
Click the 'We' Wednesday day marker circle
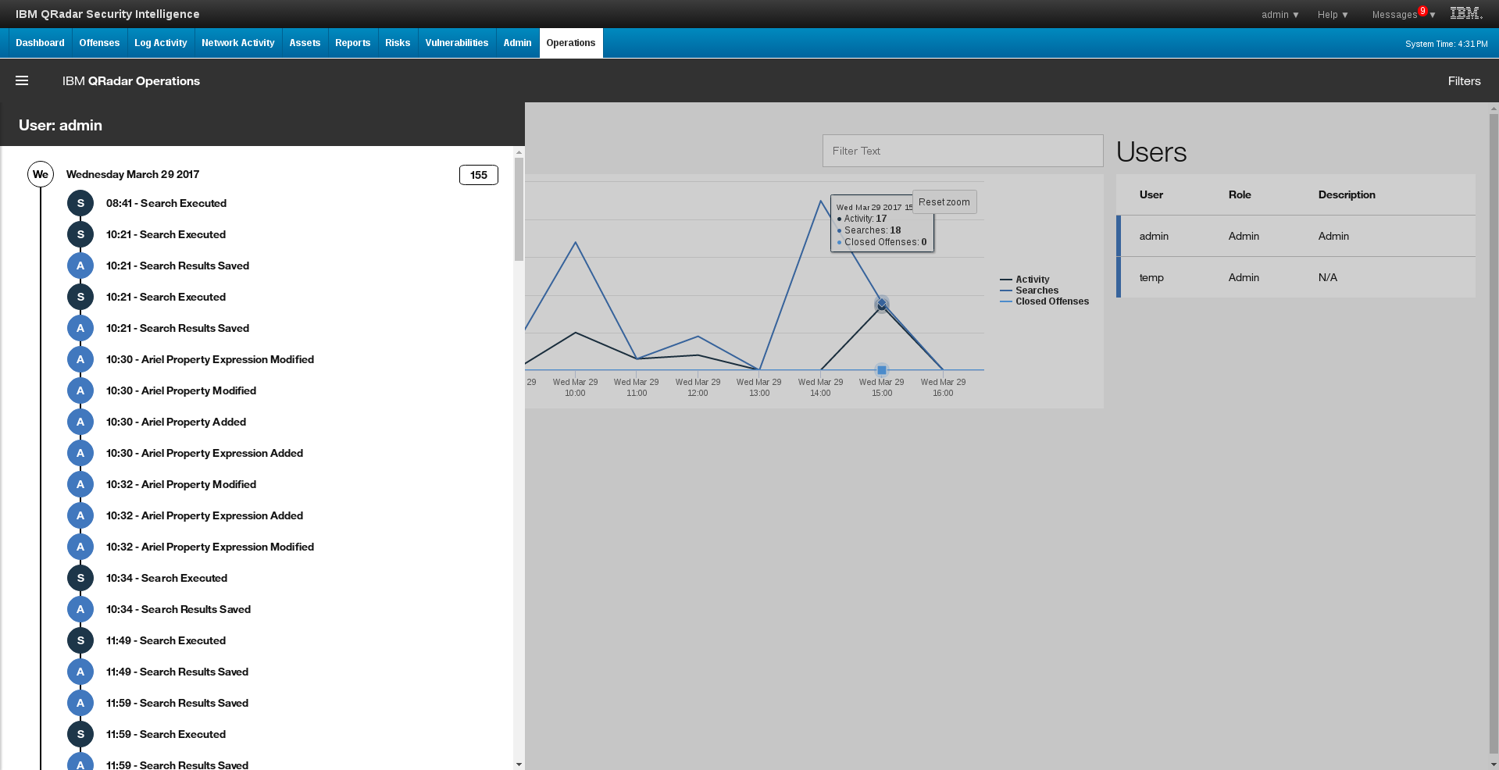(41, 174)
